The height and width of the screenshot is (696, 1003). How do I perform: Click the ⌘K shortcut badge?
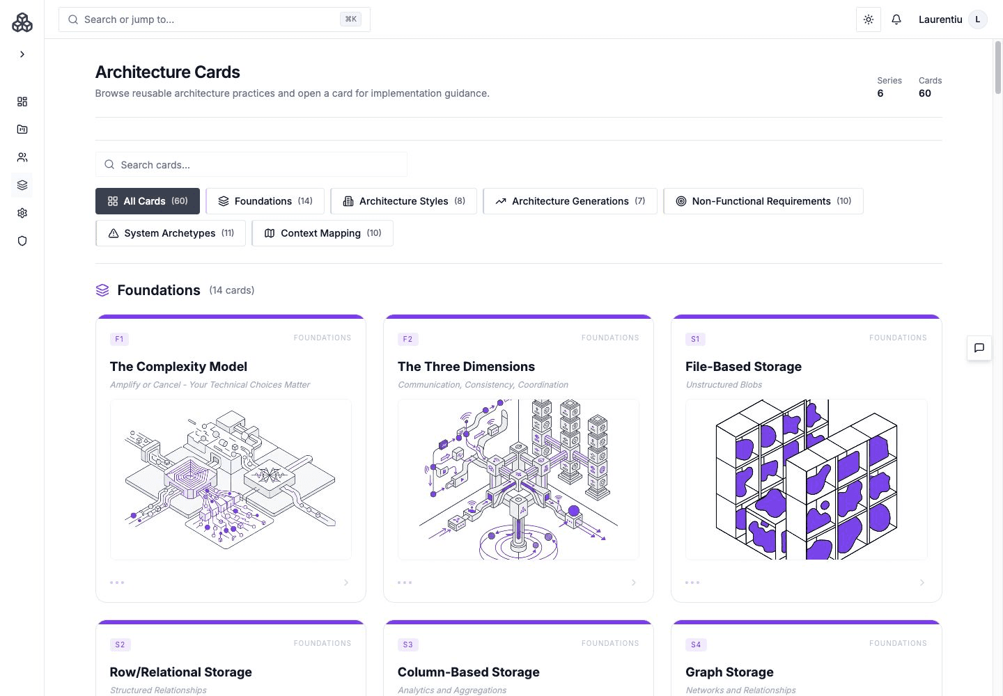click(x=351, y=19)
